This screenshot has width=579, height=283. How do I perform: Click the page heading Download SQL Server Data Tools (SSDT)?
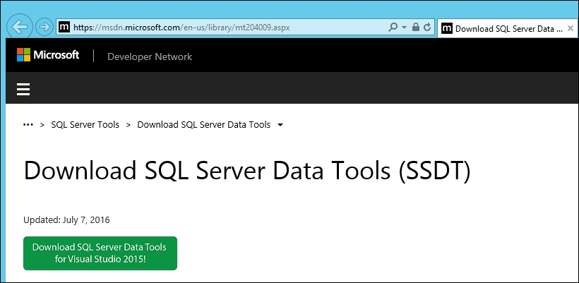[x=247, y=171]
